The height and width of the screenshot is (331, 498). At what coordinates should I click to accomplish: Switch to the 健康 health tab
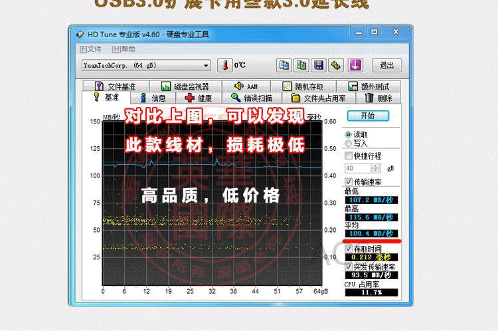coord(199,98)
